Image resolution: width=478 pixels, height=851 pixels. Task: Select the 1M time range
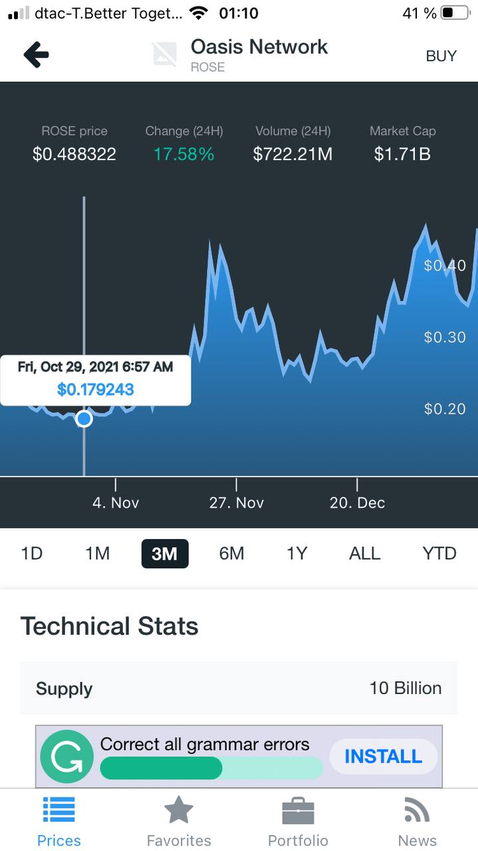pyautogui.click(x=97, y=553)
